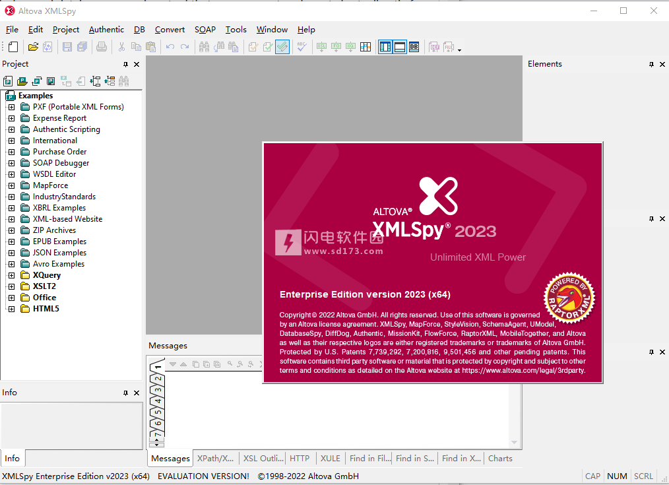Screen dimensions: 669x485
Task: Expand the XBRL Examples folder
Action: pyautogui.click(x=11, y=208)
